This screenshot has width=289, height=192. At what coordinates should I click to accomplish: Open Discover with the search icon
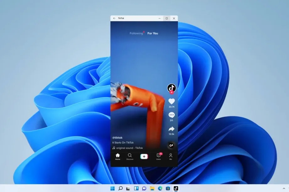130,156
